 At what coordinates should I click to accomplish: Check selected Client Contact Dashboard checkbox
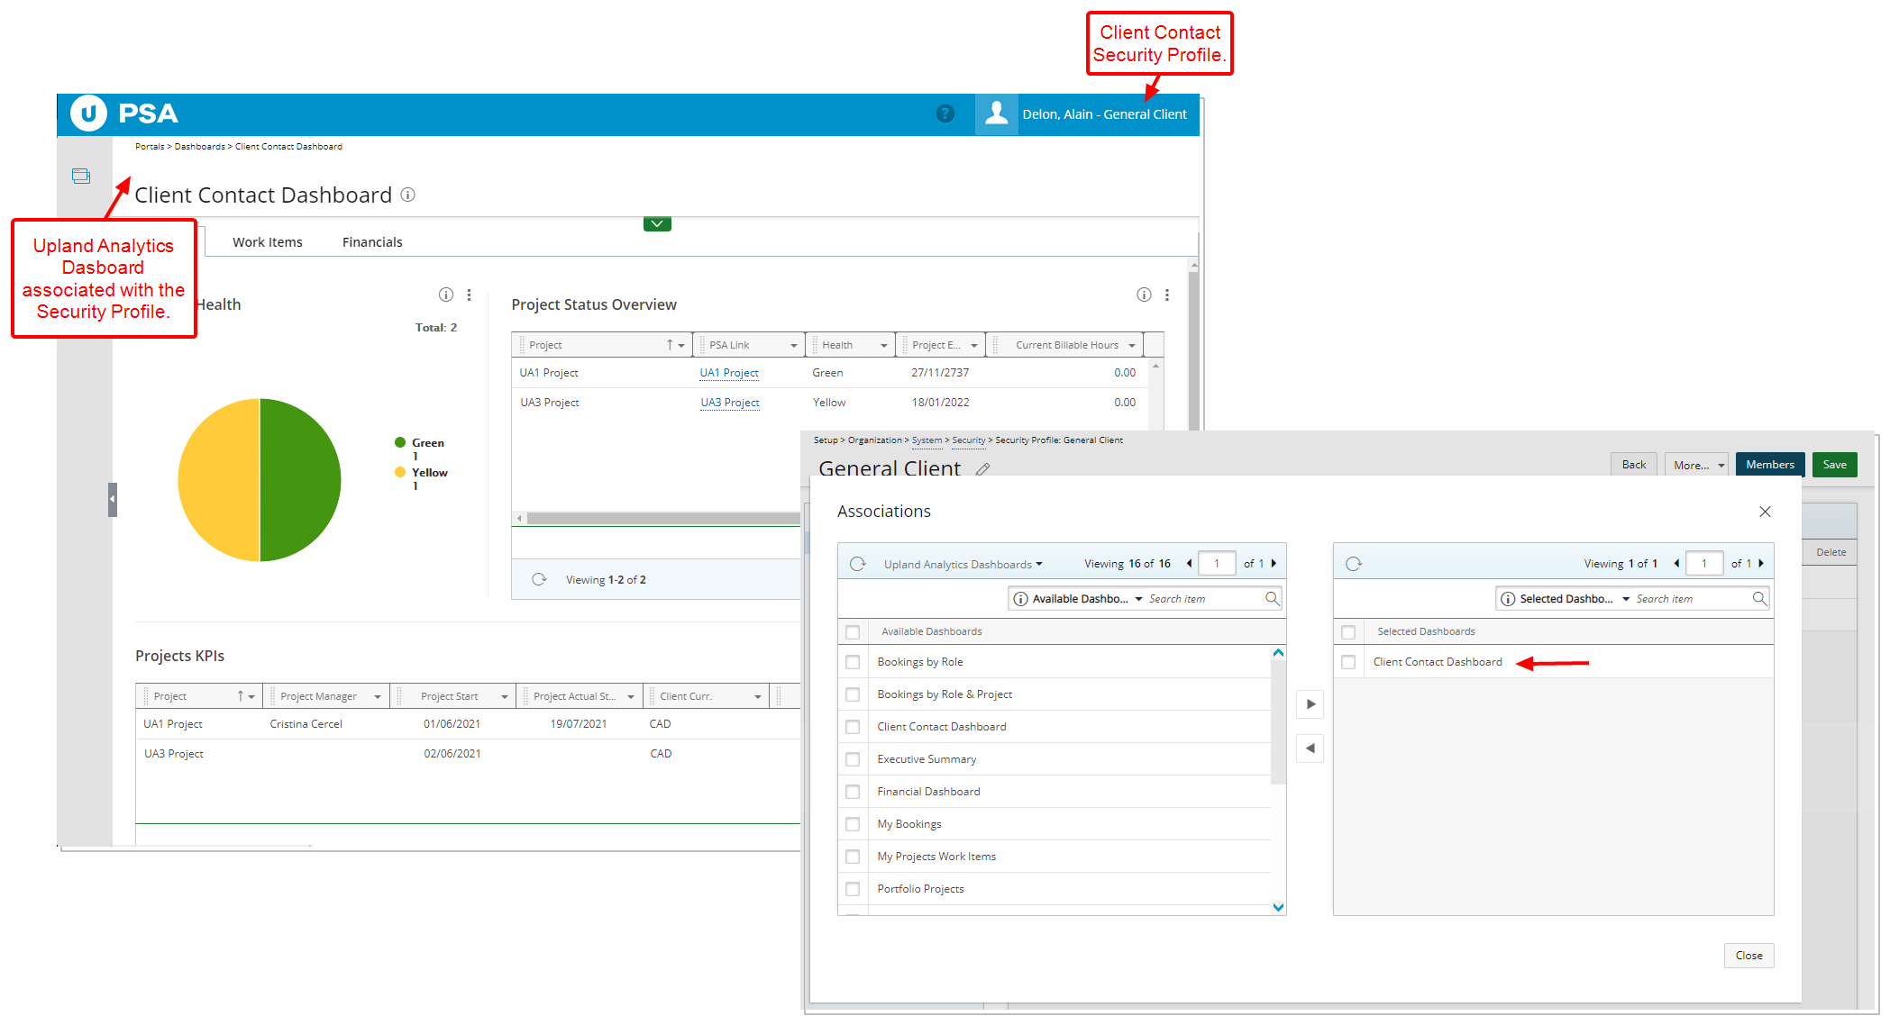pyautogui.click(x=1348, y=662)
